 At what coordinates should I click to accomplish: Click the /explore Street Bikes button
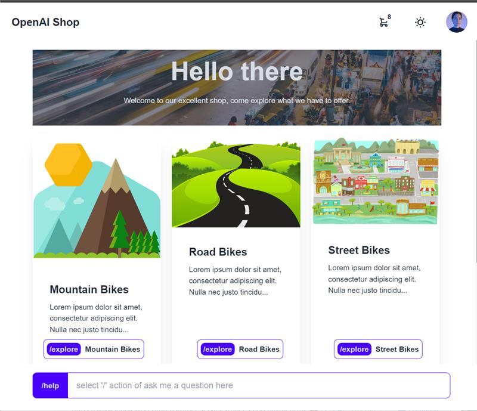378,349
